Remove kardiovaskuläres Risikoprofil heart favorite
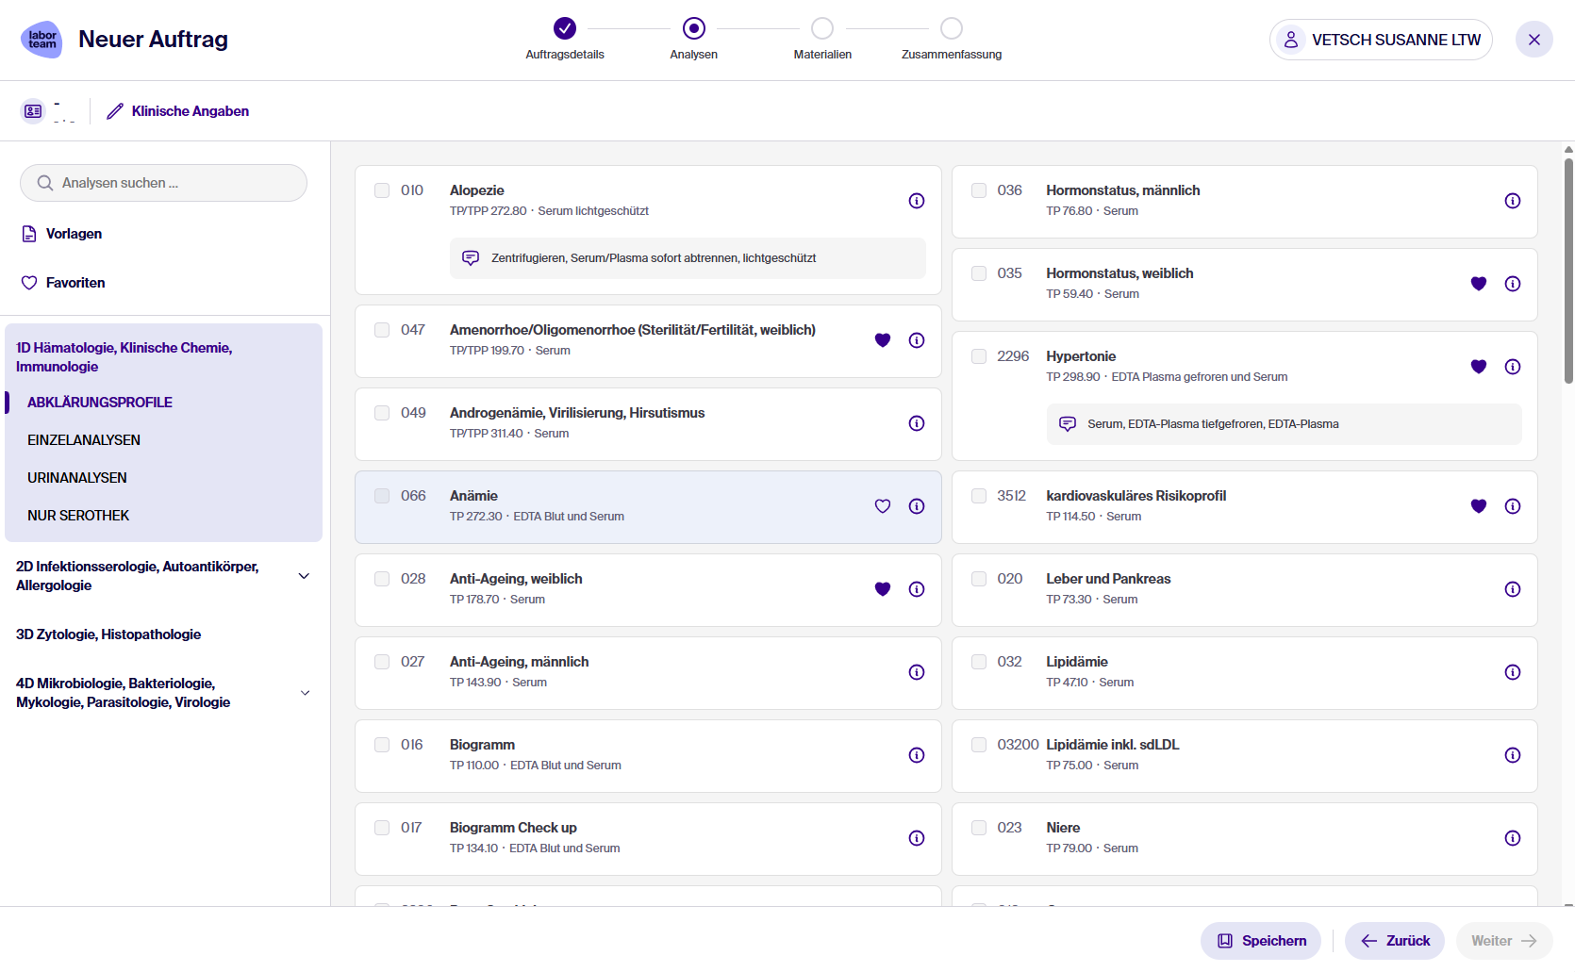This screenshot has width=1575, height=972. point(1478,506)
